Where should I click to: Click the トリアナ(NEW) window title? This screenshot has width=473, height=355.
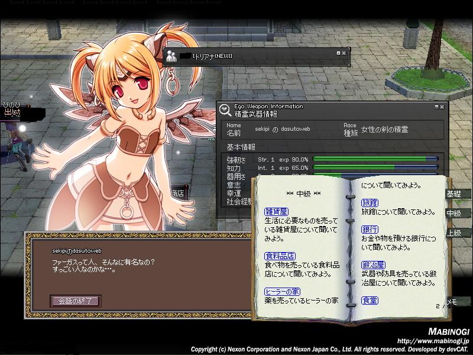point(212,56)
